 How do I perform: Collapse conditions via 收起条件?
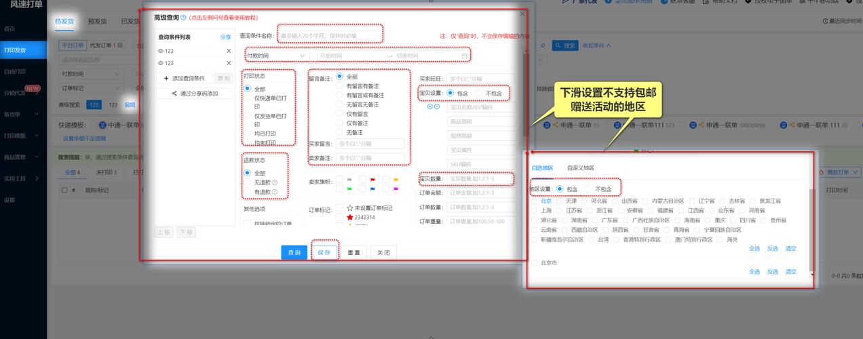pyautogui.click(x=597, y=45)
